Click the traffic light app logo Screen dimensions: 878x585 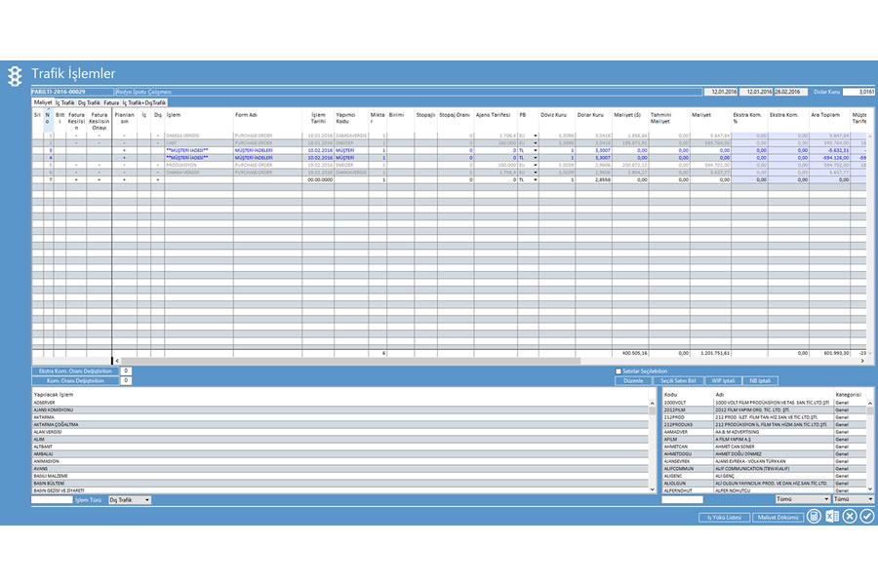(x=14, y=75)
